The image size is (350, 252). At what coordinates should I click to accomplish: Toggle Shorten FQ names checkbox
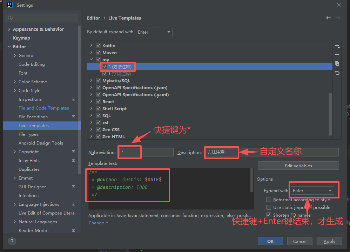pos(269,215)
